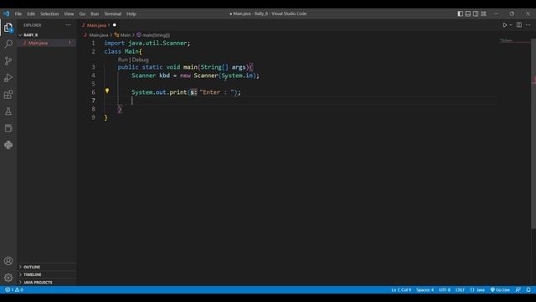Viewport: 536px width, 302px height.
Task: Click Main class in breadcrumb
Action: pos(125,35)
